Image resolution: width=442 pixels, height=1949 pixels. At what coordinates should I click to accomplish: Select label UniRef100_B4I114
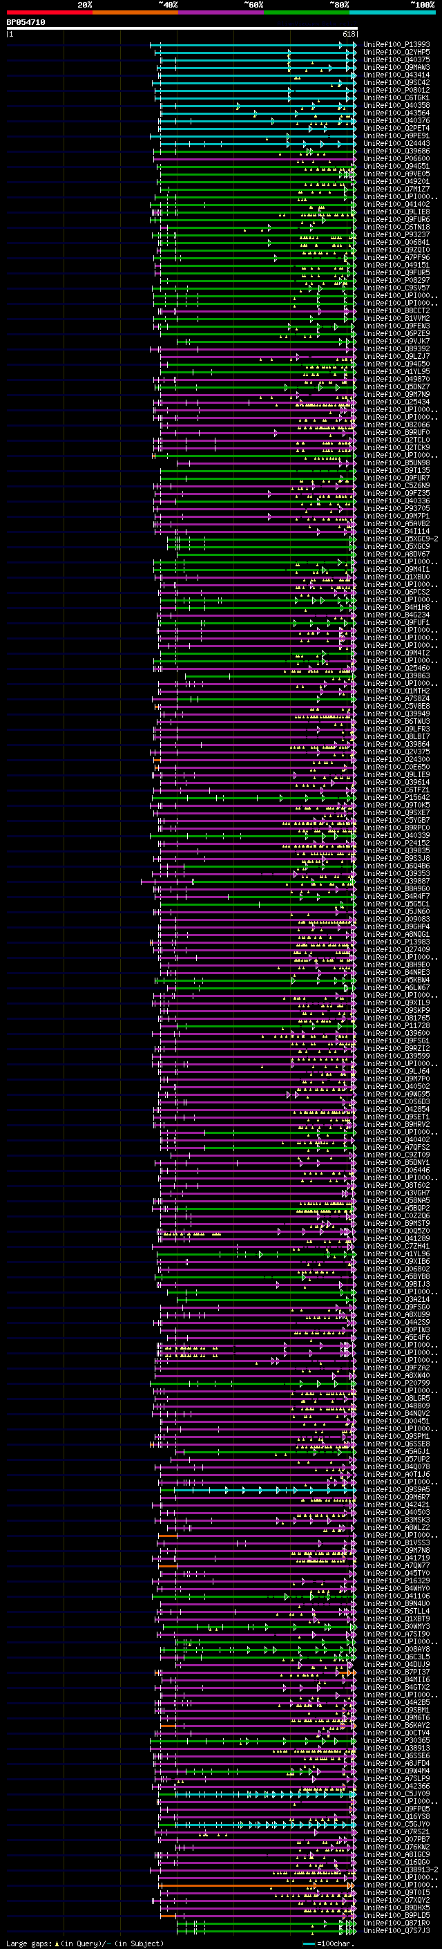pos(396,532)
